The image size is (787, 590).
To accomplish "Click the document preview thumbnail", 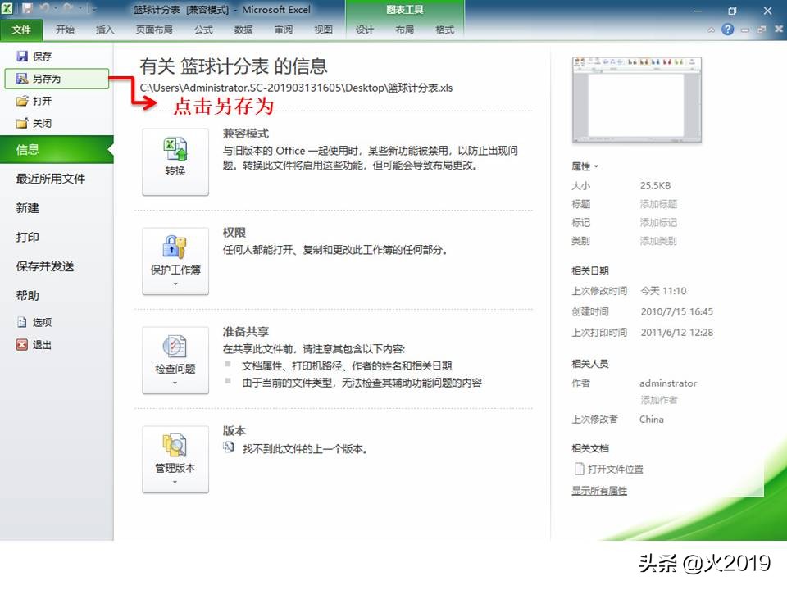I will pos(637,100).
